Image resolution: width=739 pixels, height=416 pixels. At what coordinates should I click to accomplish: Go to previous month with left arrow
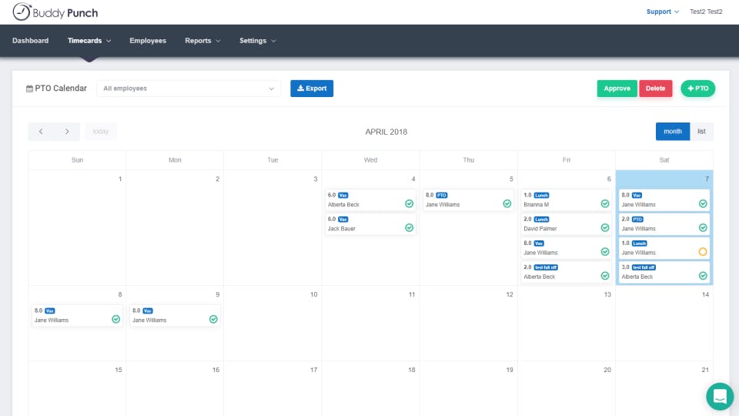click(41, 132)
